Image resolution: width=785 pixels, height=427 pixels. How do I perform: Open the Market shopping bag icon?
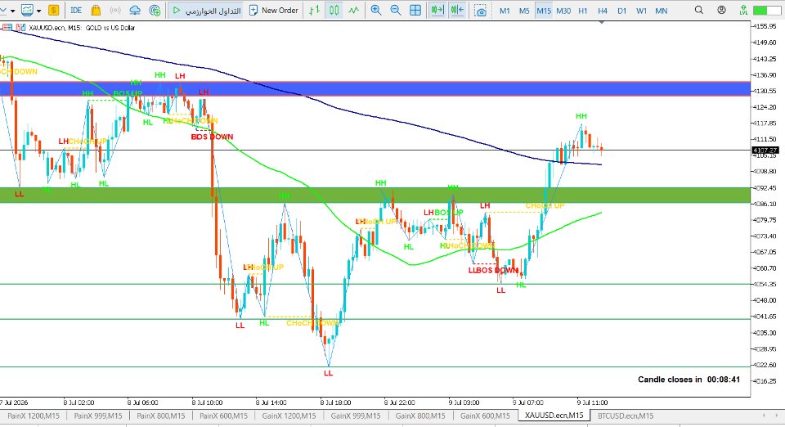[x=96, y=10]
